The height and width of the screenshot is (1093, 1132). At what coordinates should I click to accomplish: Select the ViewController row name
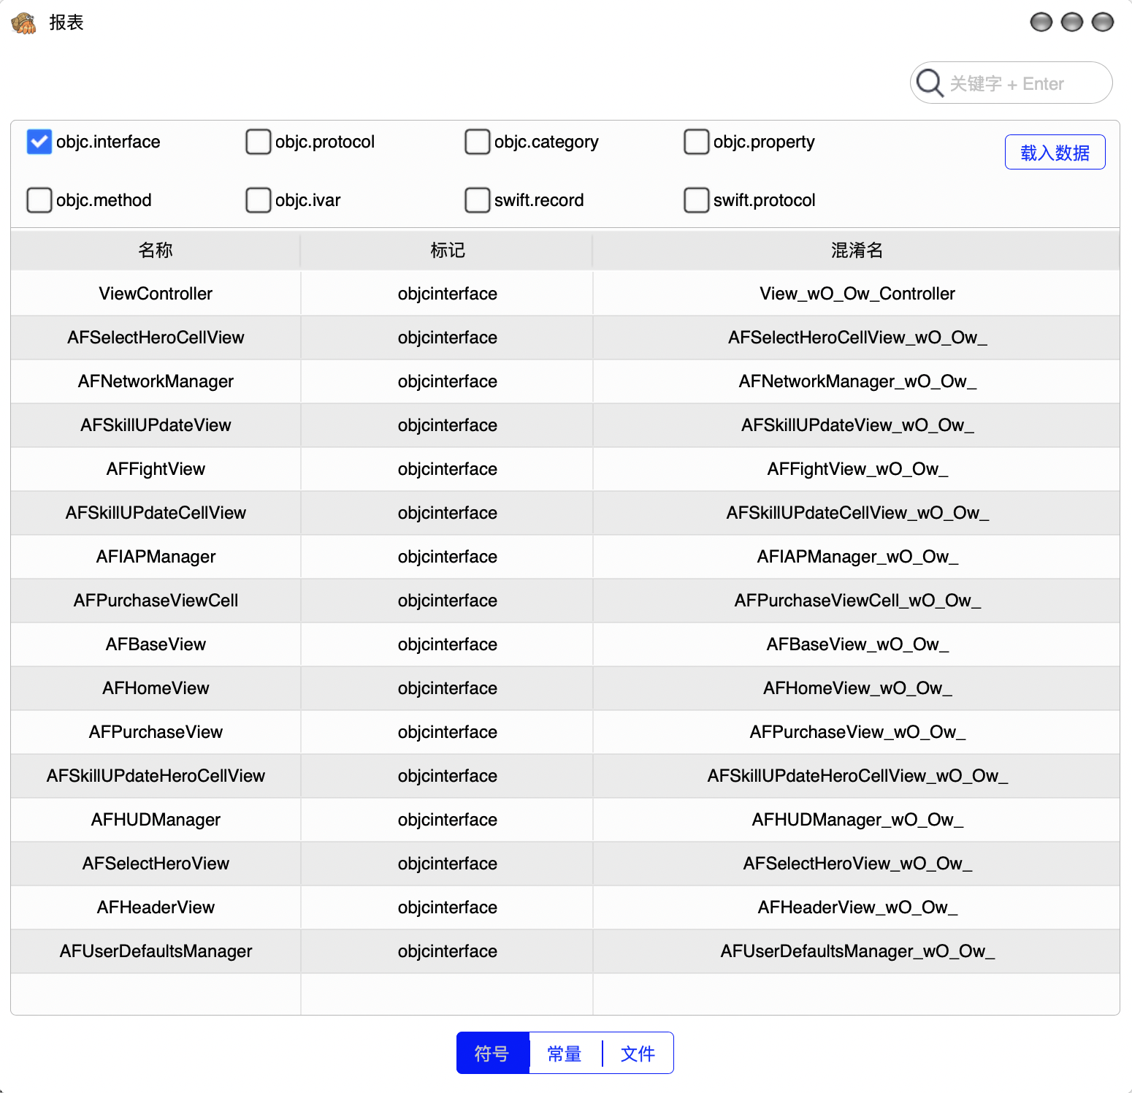coord(156,294)
